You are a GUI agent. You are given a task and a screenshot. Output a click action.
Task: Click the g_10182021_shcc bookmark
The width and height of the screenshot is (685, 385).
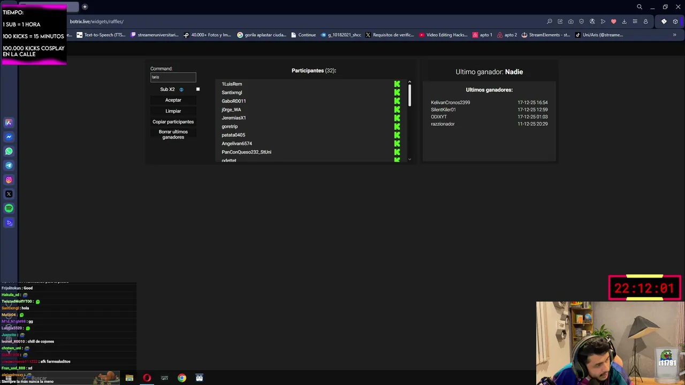(x=341, y=35)
